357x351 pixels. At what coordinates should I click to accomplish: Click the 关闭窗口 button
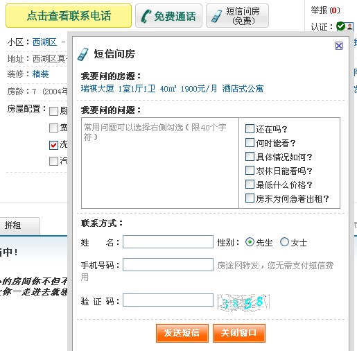pos(239,333)
